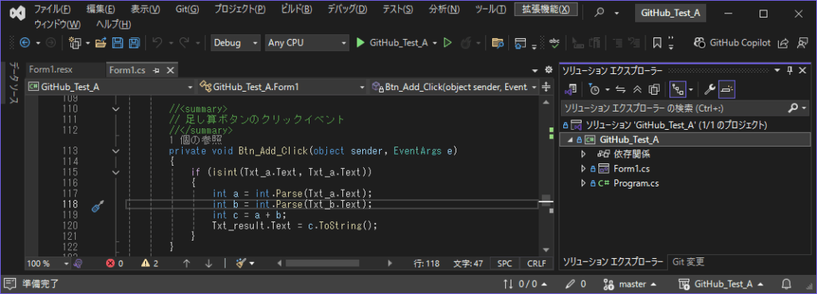Collapse the code fold at line 113
The height and width of the screenshot is (294, 817).
pos(116,151)
